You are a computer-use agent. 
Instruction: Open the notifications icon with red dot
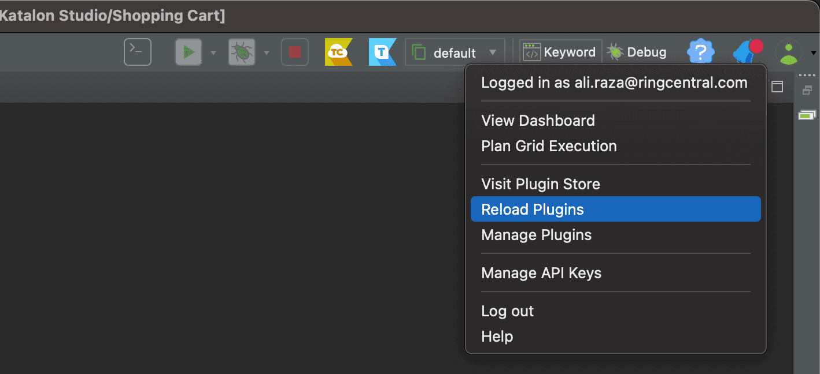pos(748,52)
